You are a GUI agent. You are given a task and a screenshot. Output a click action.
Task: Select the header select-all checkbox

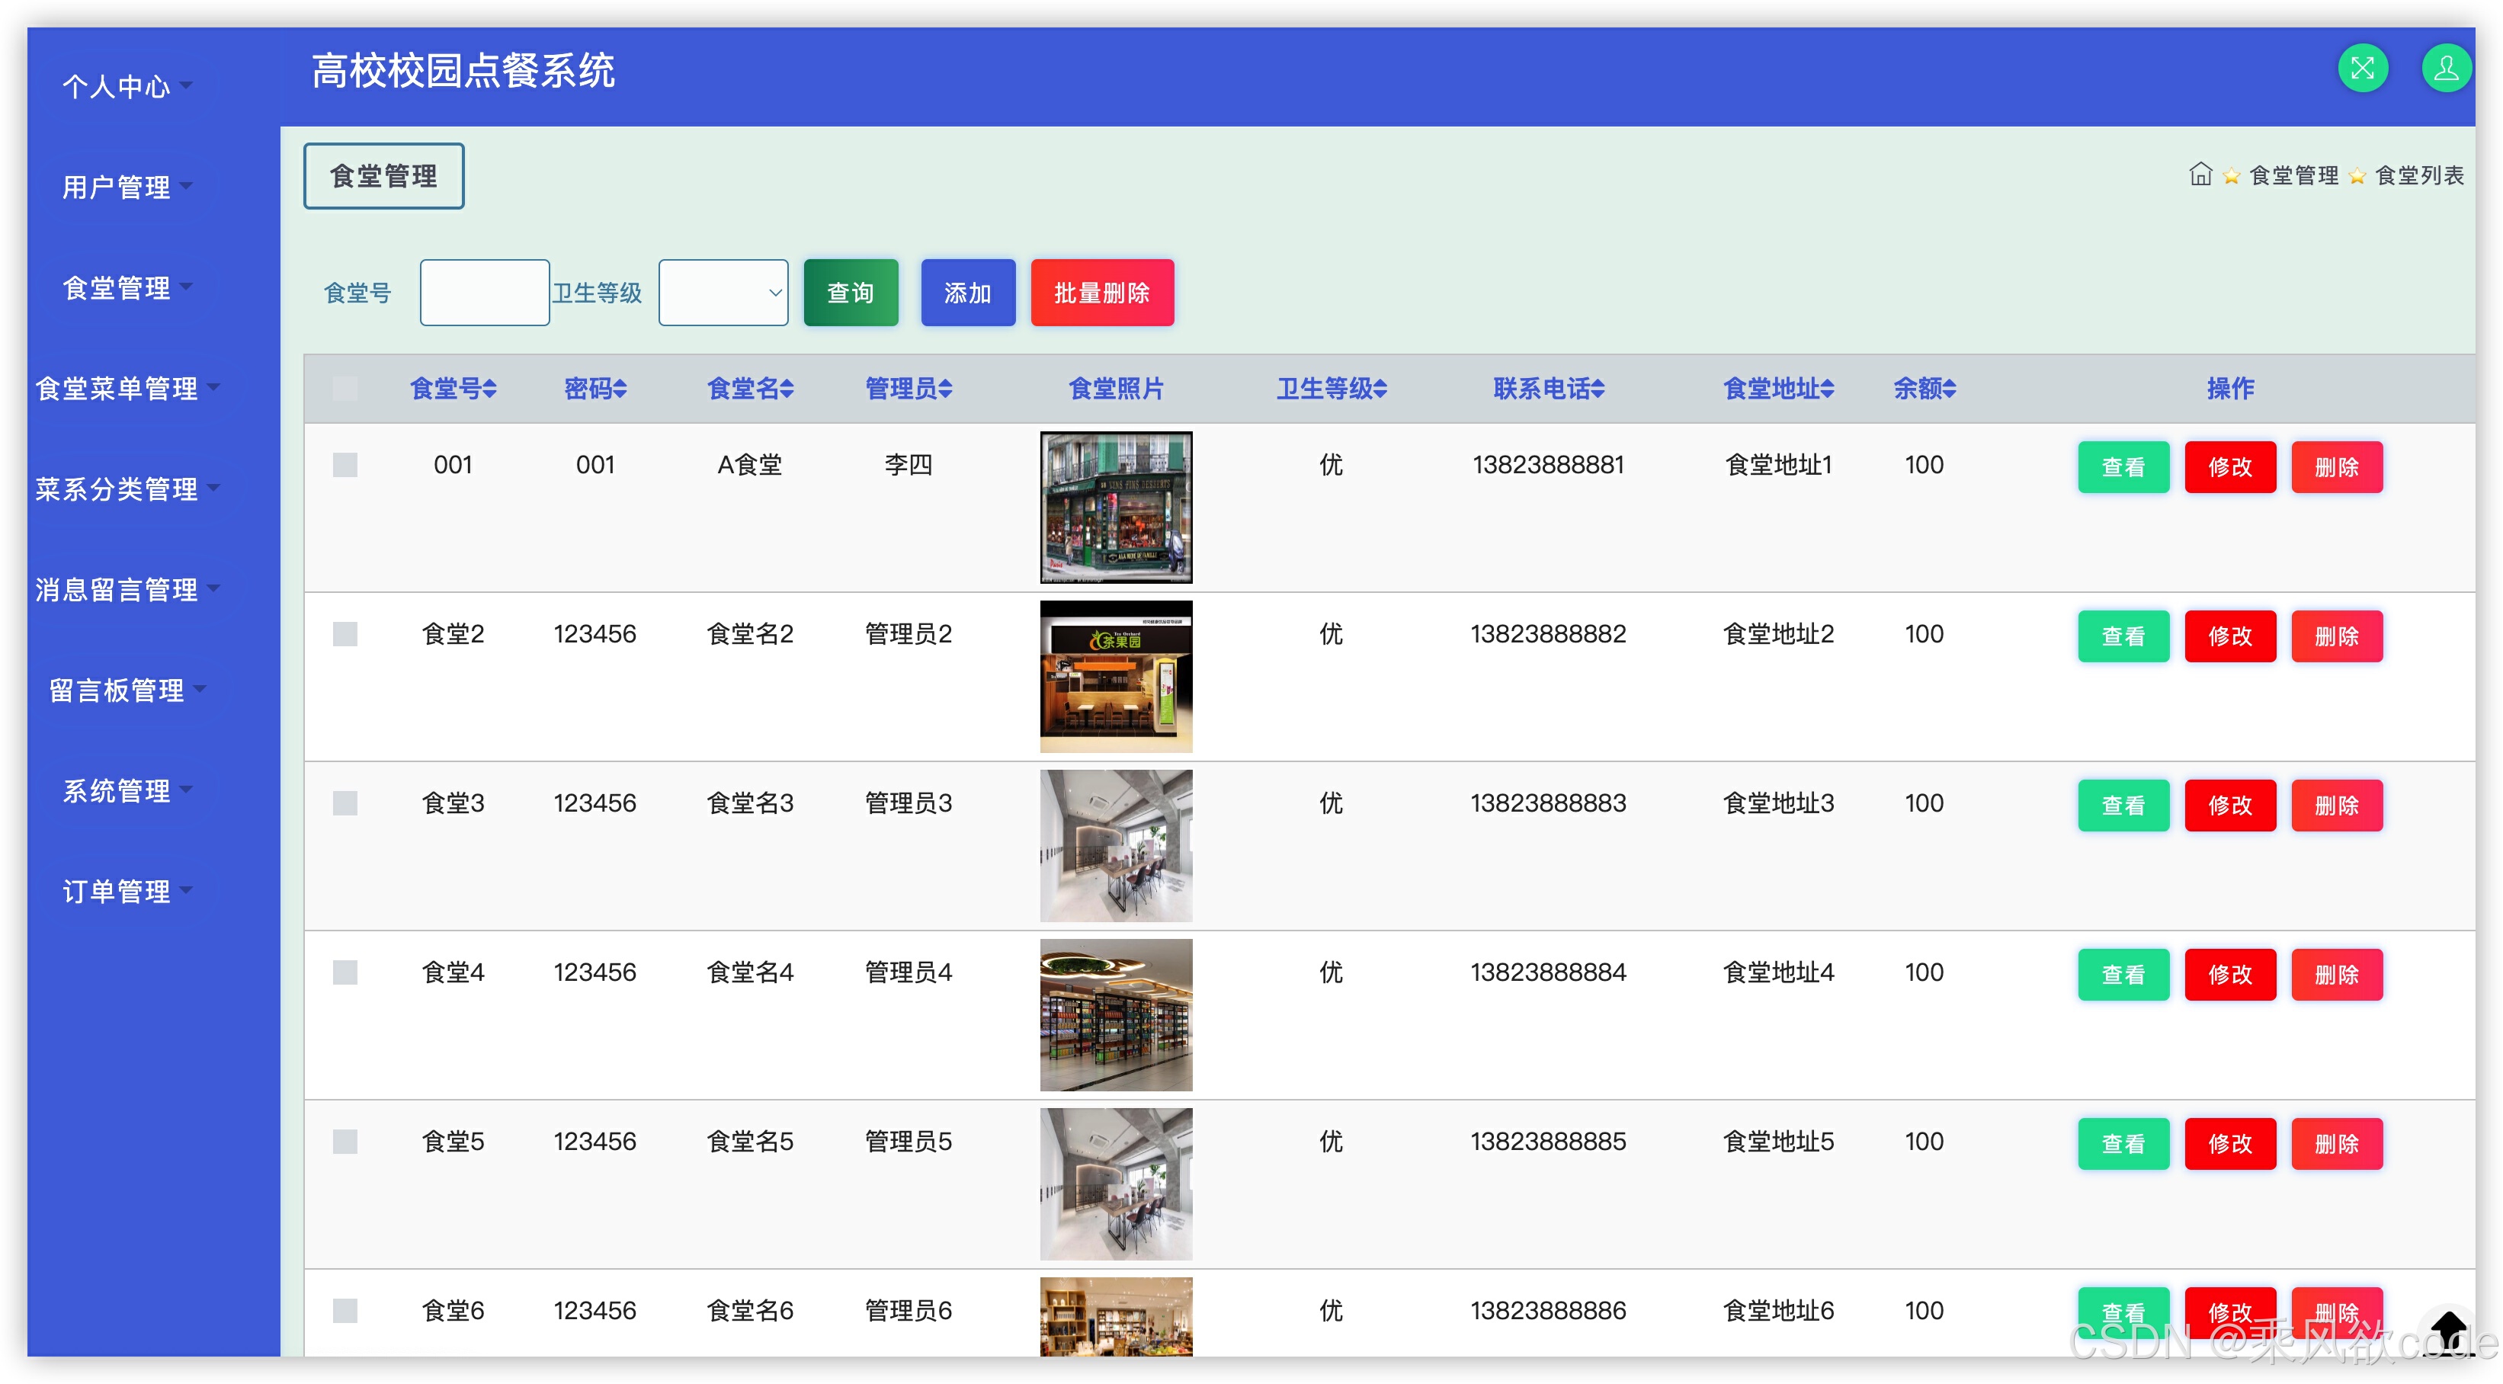tap(345, 389)
